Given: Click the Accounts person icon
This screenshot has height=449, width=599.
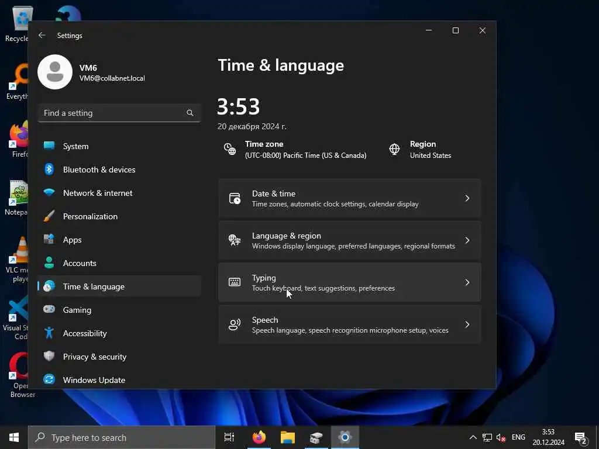Looking at the screenshot, I should 49,263.
